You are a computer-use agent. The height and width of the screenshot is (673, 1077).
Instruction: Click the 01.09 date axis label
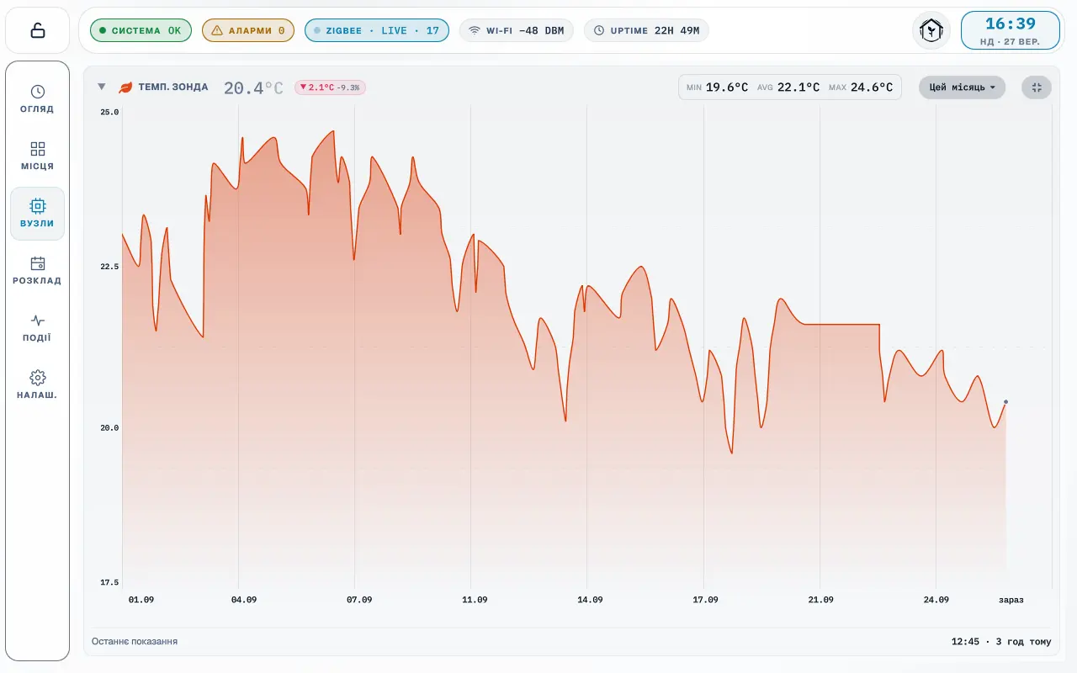[x=141, y=600]
